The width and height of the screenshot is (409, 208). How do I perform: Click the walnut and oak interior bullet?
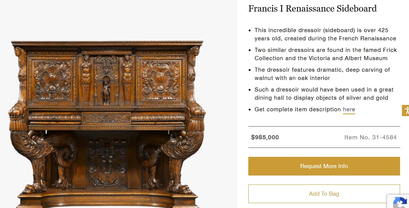point(322,74)
